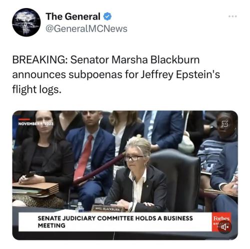The image size is (250, 249).
Task: Open the @GeneralMCNews handle link
Action: pyautogui.click(x=86, y=29)
